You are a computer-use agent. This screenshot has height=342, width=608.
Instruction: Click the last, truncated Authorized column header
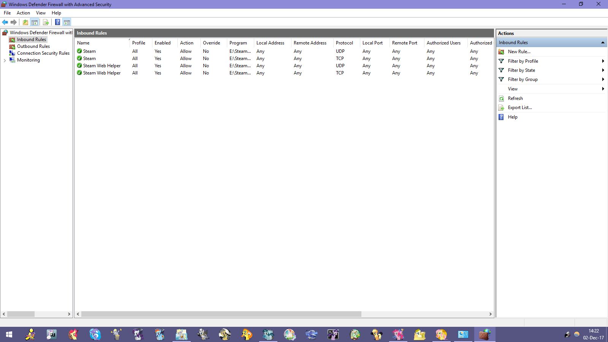click(481, 43)
